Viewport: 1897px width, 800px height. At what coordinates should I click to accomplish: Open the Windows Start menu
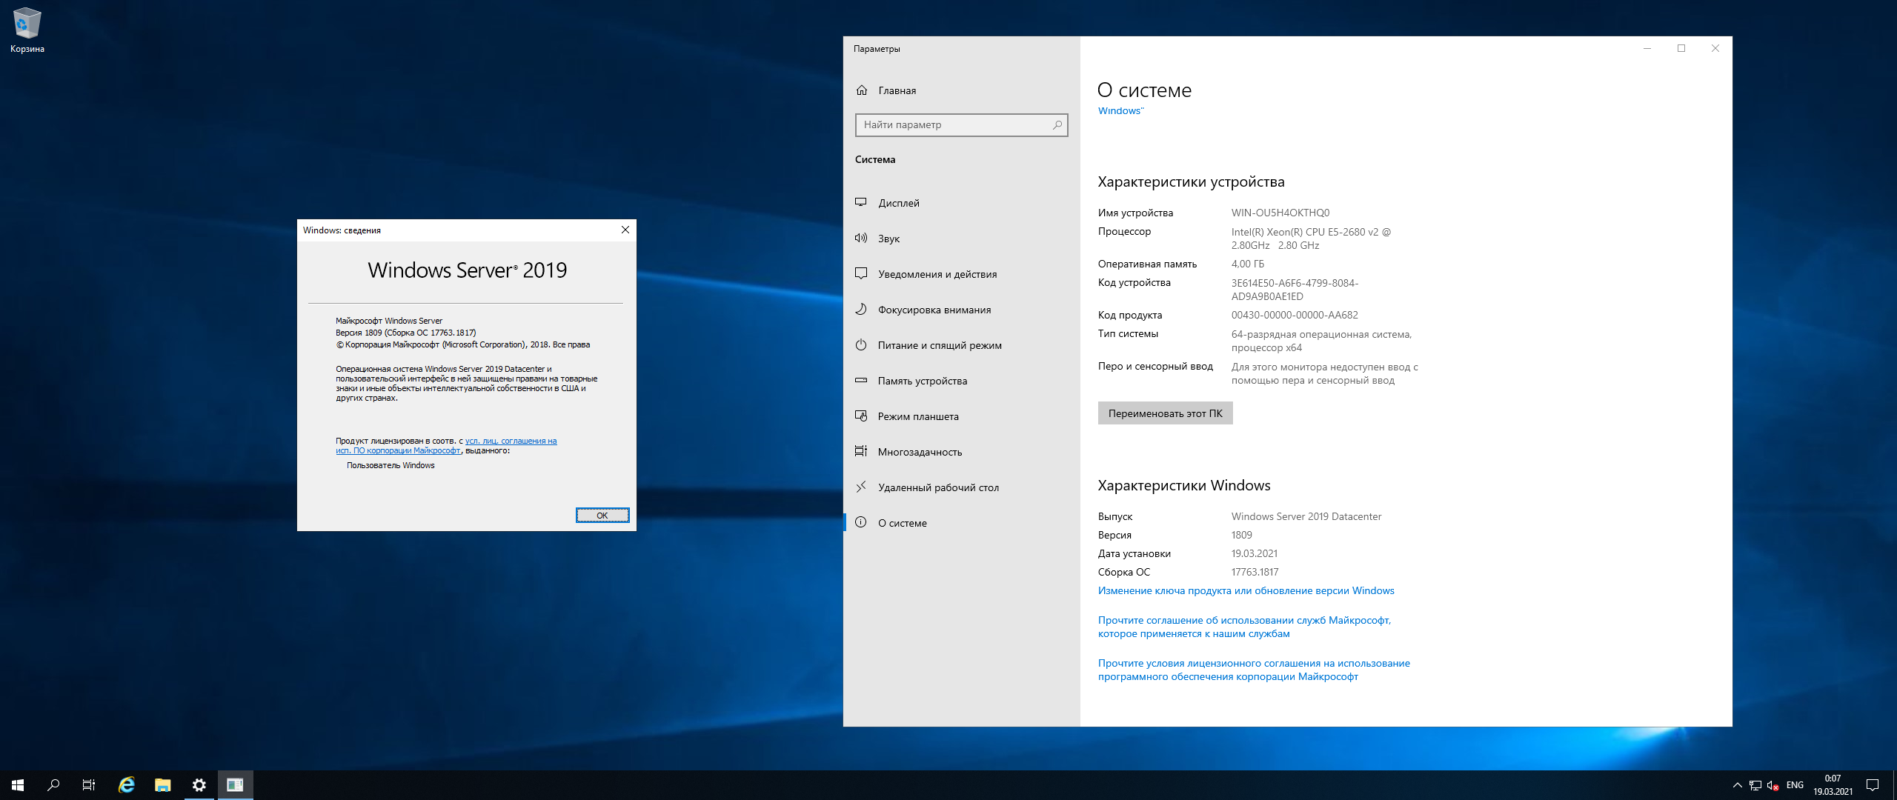(x=18, y=785)
